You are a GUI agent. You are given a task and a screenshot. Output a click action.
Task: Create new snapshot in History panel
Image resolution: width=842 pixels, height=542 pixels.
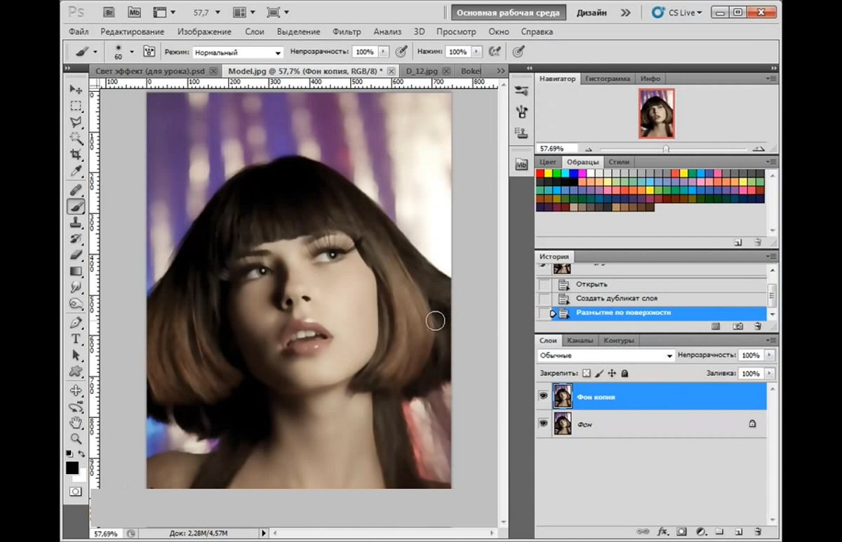737,326
